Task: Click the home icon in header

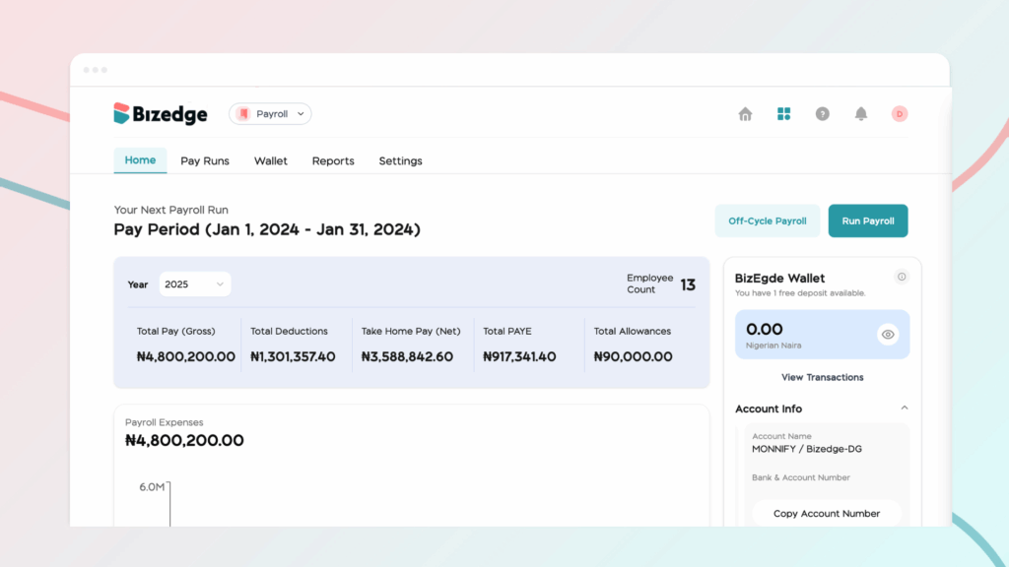Action: coord(745,114)
